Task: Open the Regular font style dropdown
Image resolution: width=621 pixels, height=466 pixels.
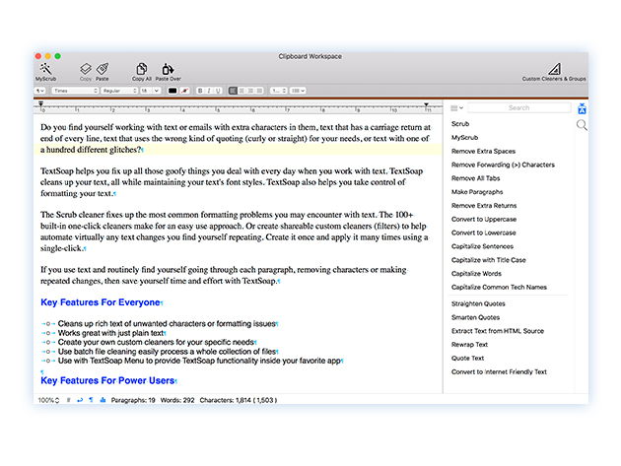Action: tap(119, 91)
